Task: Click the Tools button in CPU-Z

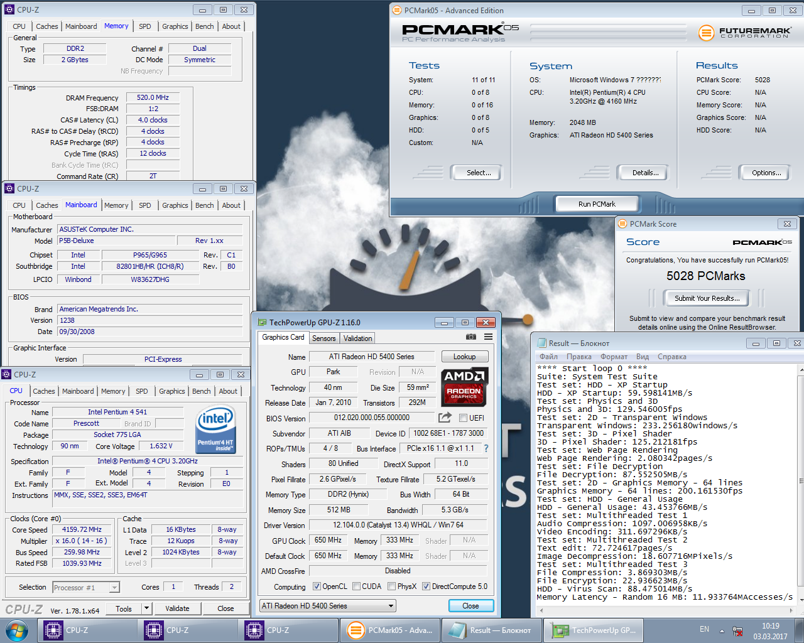Action: (124, 608)
